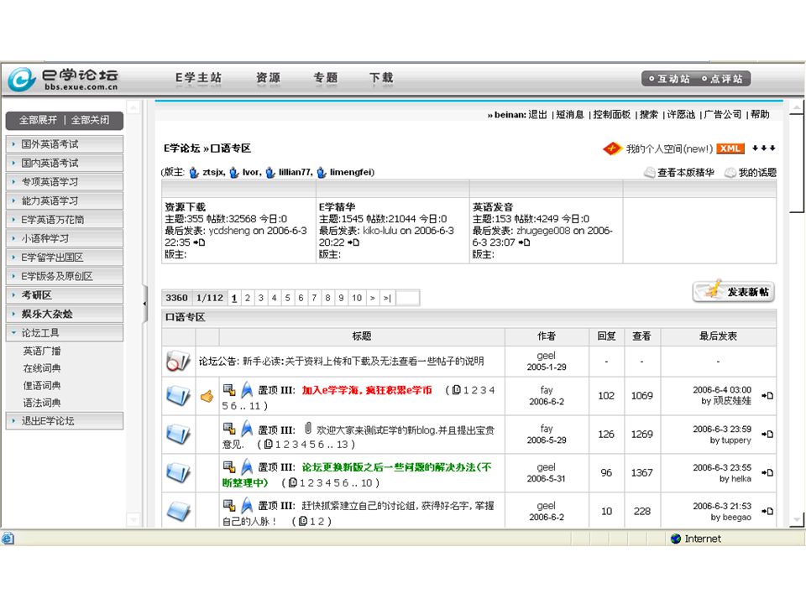Click 全部展开 in sidebar
The width and height of the screenshot is (806, 604).
pos(38,120)
